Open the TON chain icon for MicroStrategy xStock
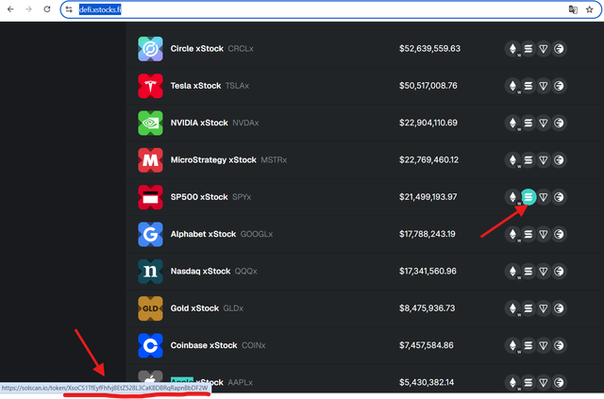The height and width of the screenshot is (399, 604). [544, 159]
